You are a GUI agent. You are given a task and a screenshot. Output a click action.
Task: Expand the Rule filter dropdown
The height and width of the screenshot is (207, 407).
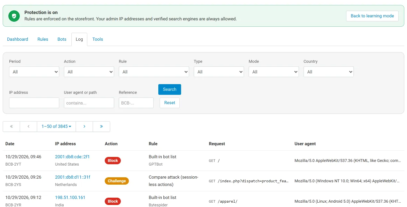pyautogui.click(x=154, y=72)
